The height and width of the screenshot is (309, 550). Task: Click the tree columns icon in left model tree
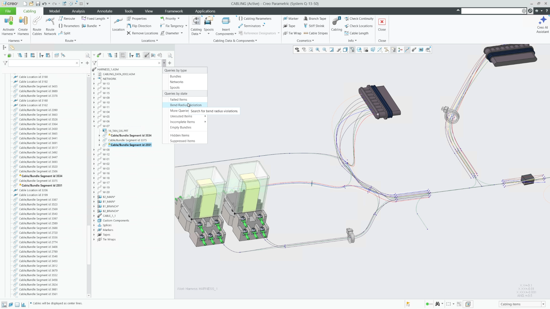click(33, 55)
